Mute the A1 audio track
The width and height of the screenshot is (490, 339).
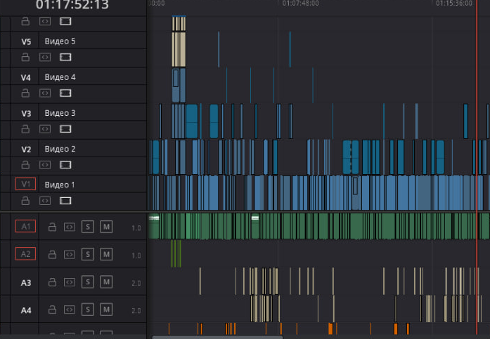(x=106, y=227)
